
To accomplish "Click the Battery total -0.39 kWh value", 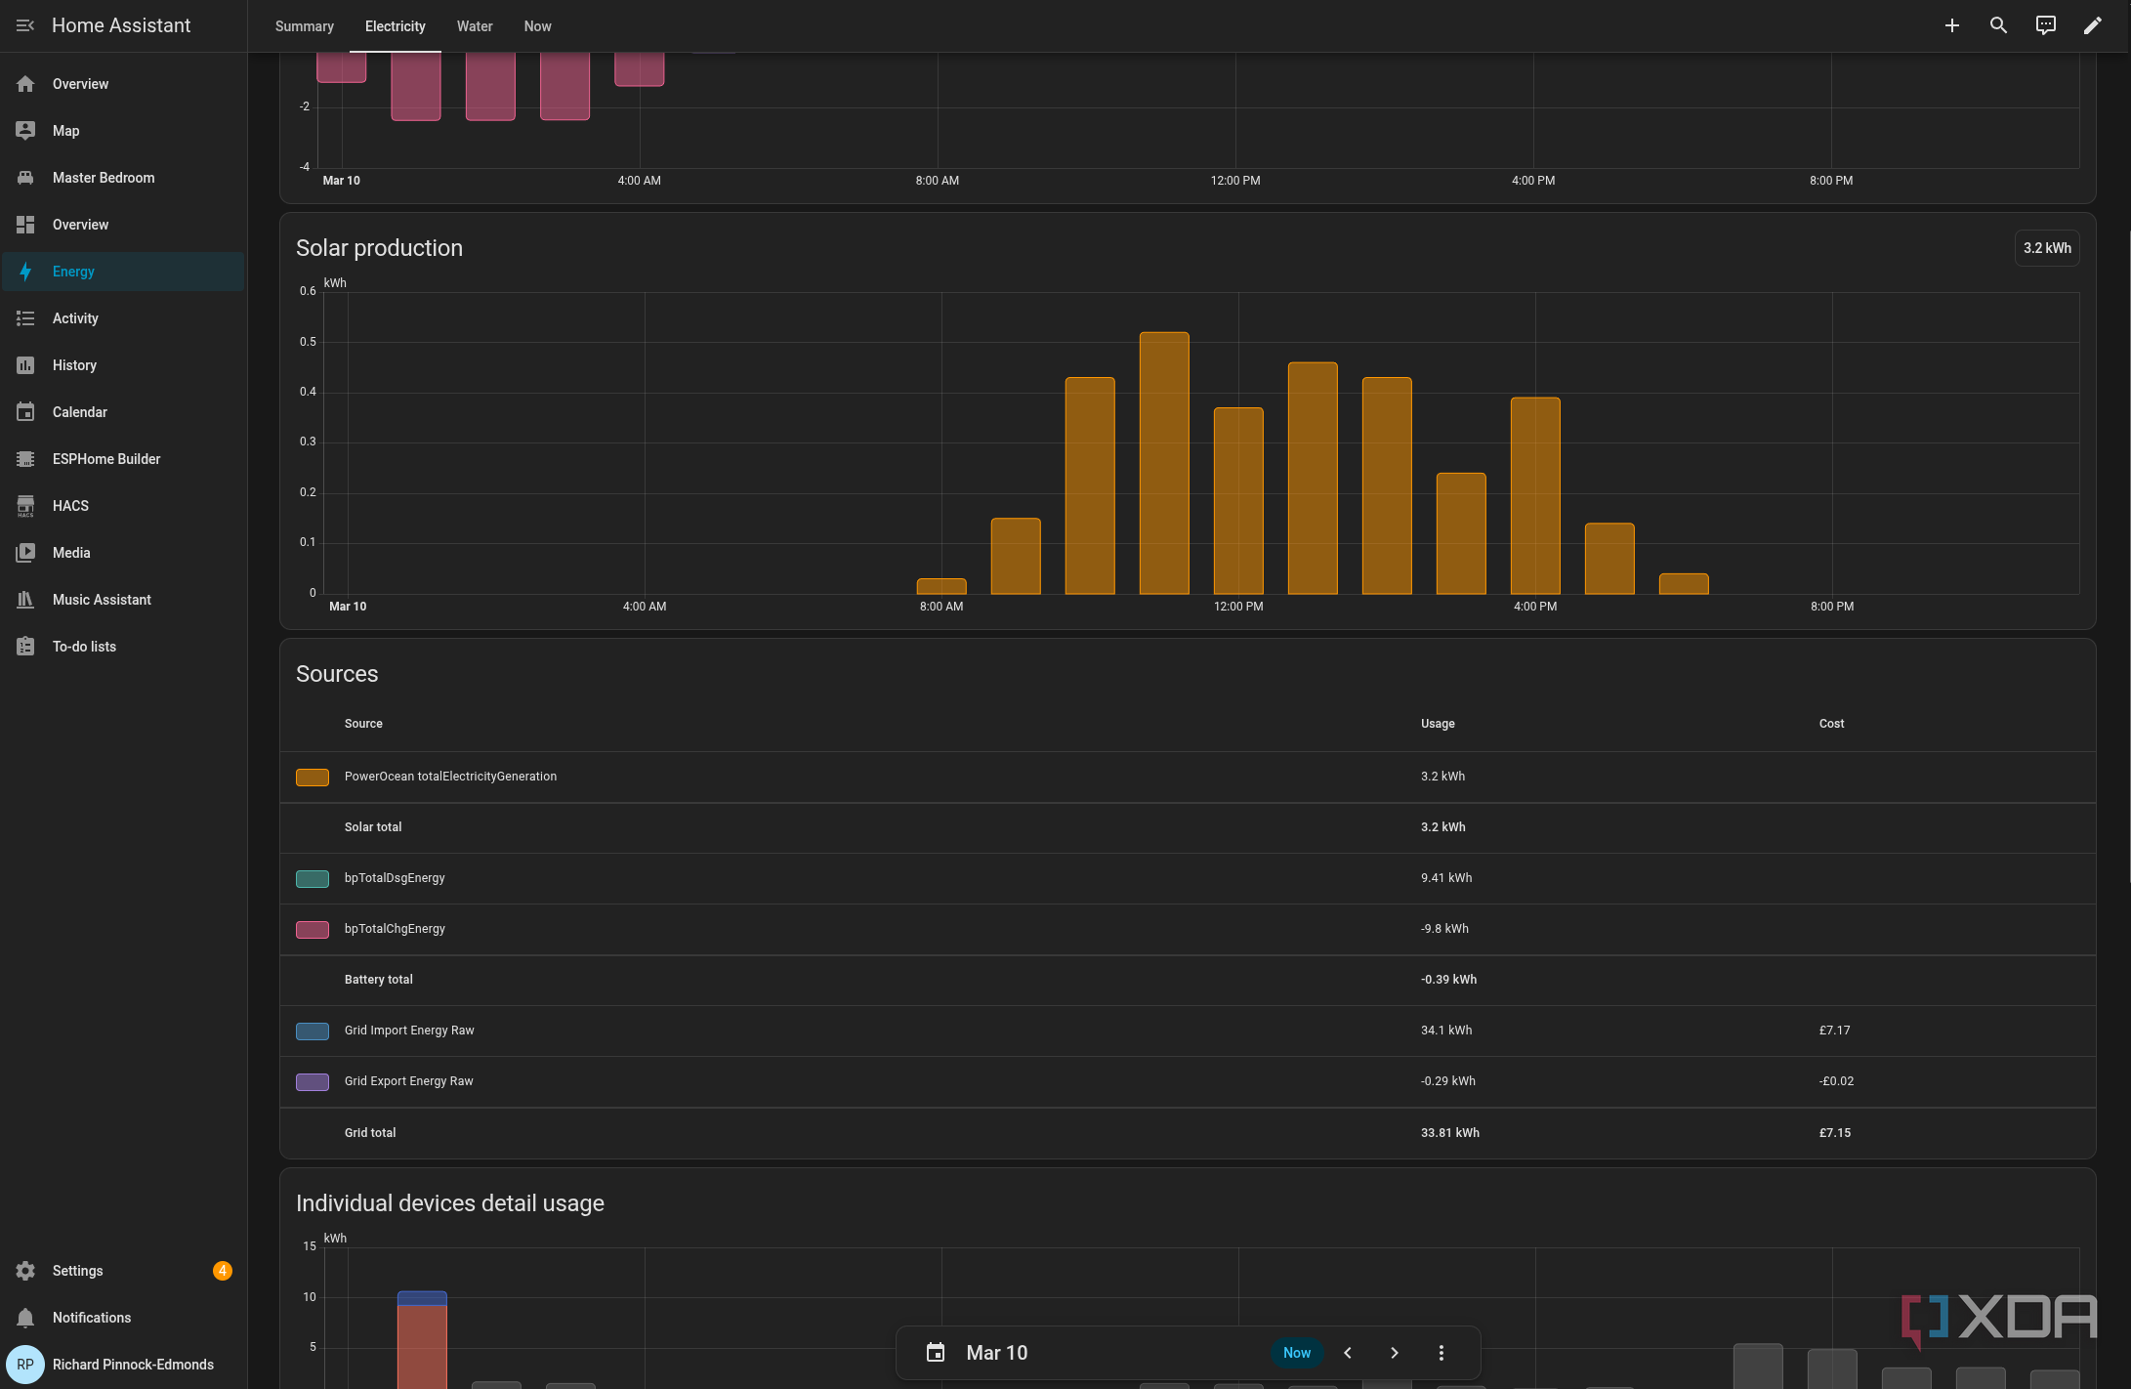I will [x=1448, y=980].
